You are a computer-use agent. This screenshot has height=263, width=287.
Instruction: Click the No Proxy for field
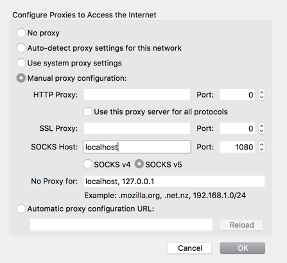174,182
